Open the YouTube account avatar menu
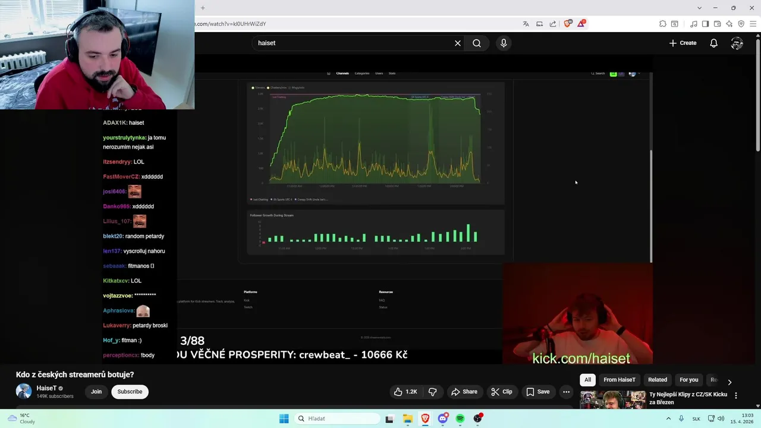This screenshot has height=428, width=761. pyautogui.click(x=737, y=43)
